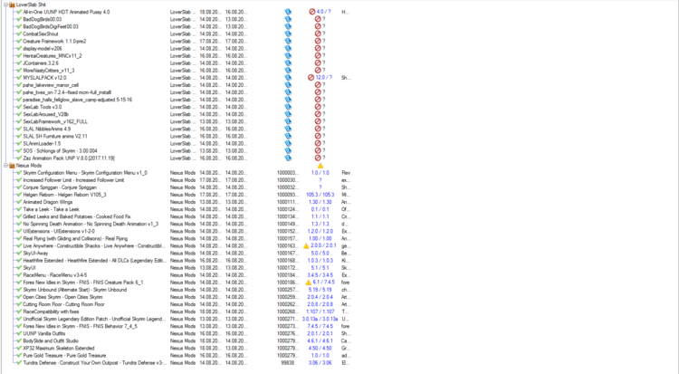Image resolution: width=679 pixels, height=374 pixels.
Task: Uncheck Open Cities Skyrim mod
Action: point(19,297)
